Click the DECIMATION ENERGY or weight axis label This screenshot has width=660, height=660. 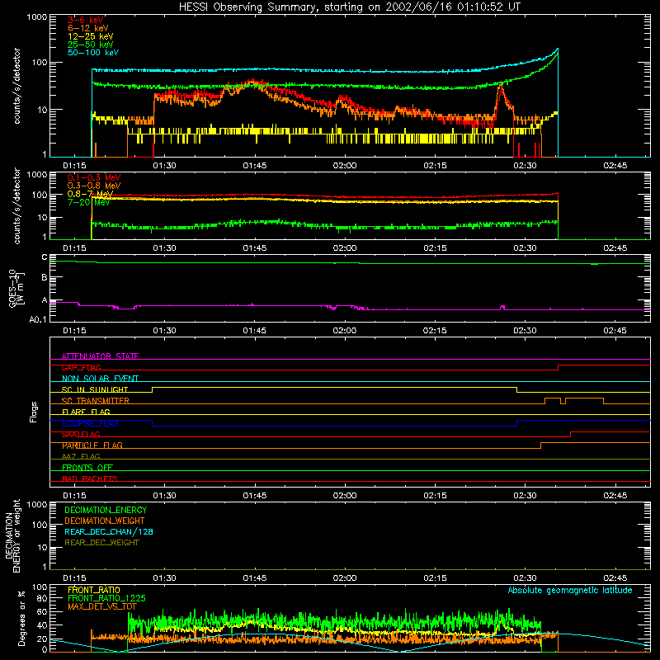click(x=12, y=535)
